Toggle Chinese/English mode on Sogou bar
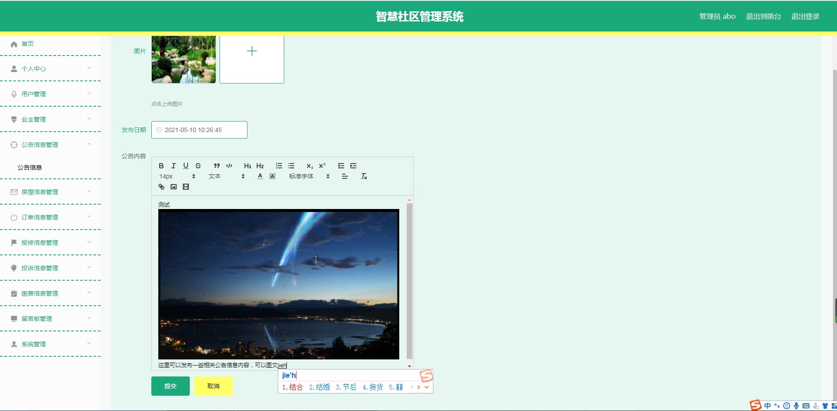This screenshot has width=837, height=411. 767,406
